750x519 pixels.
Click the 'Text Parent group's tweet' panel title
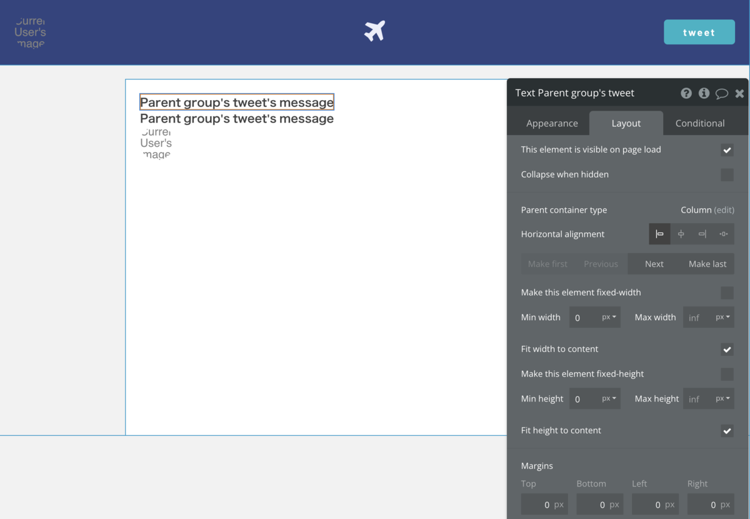574,93
